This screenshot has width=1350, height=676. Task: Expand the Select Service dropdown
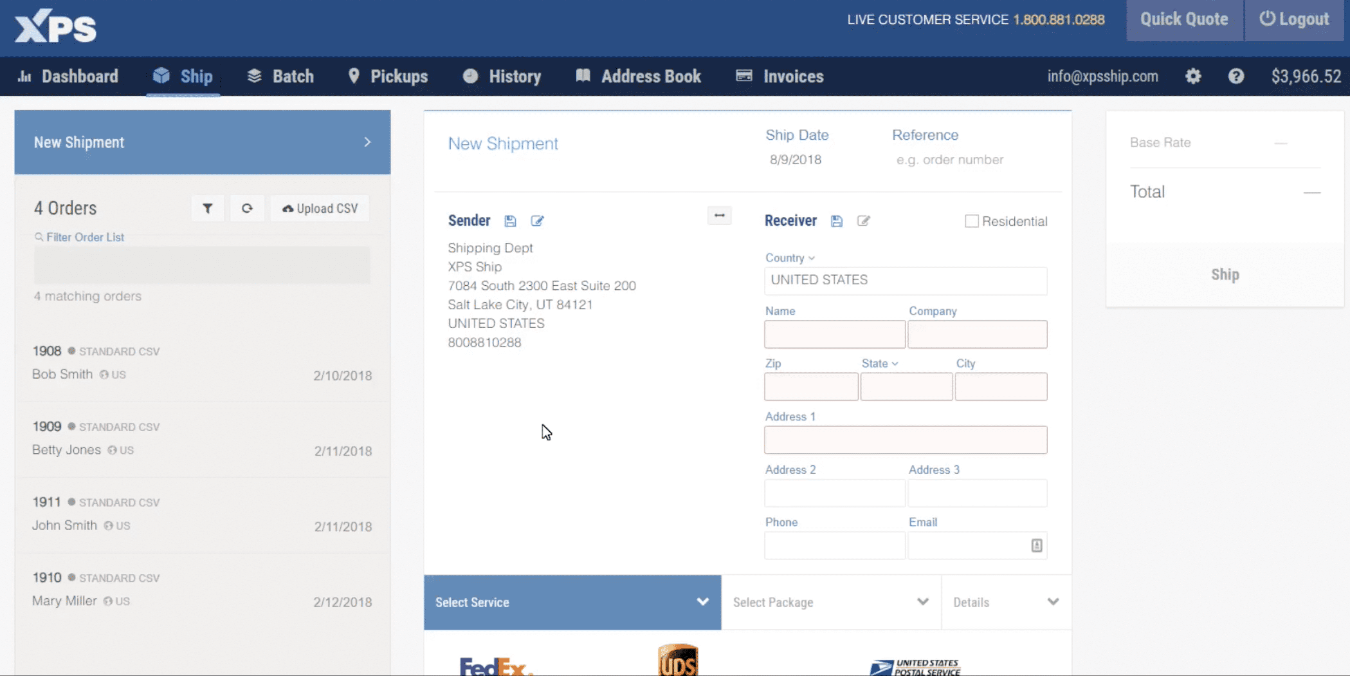[x=572, y=602]
